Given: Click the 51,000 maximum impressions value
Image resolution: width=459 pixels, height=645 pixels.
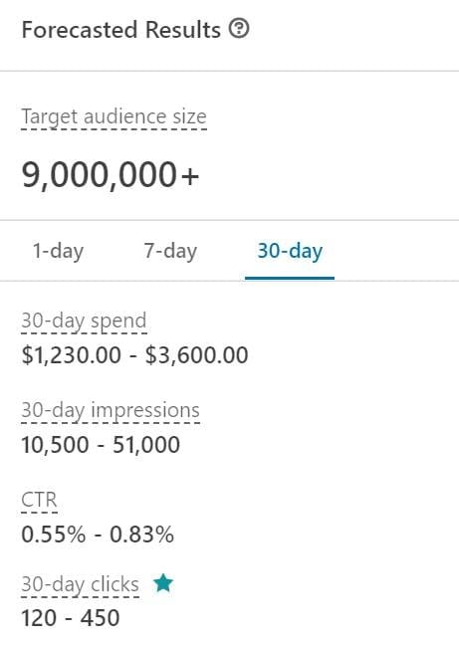Looking at the screenshot, I should click(x=146, y=445).
